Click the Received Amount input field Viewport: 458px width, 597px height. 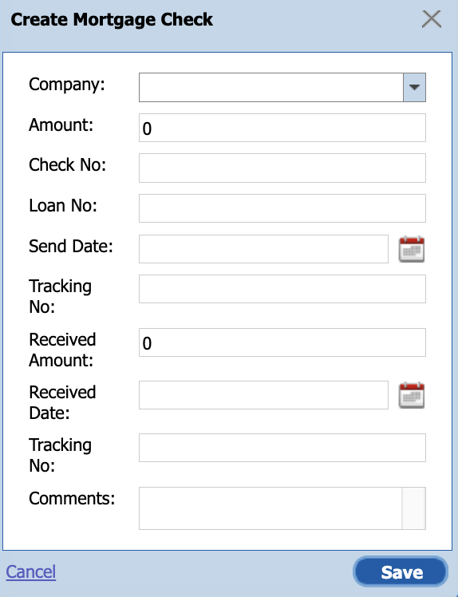tap(282, 342)
